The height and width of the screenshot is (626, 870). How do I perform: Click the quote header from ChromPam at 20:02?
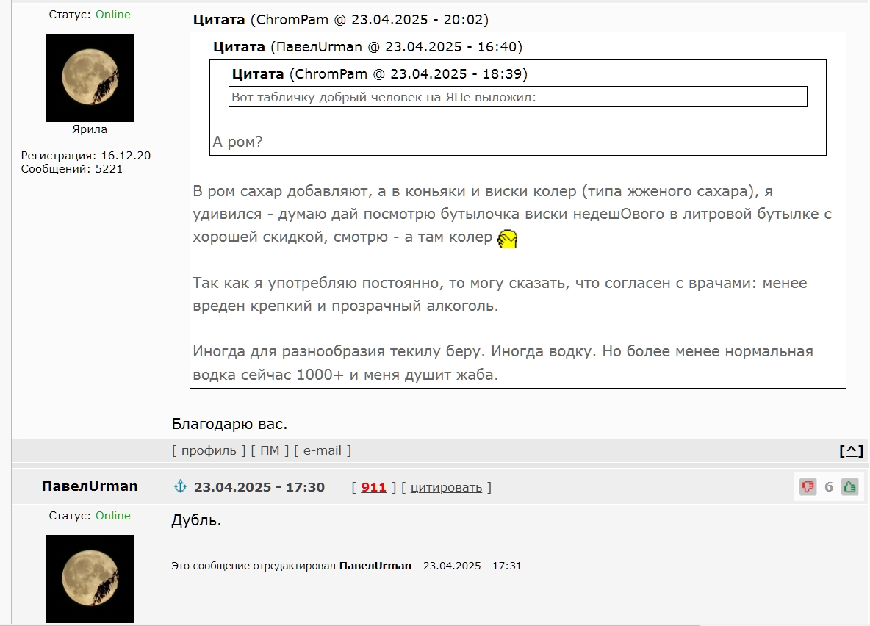340,20
